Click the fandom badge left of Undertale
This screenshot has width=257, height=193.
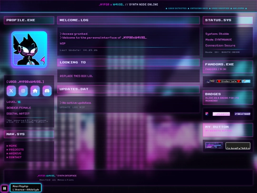[211, 81]
